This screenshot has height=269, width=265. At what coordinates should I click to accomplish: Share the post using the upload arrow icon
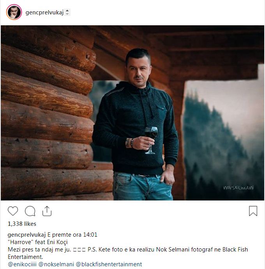47,211
